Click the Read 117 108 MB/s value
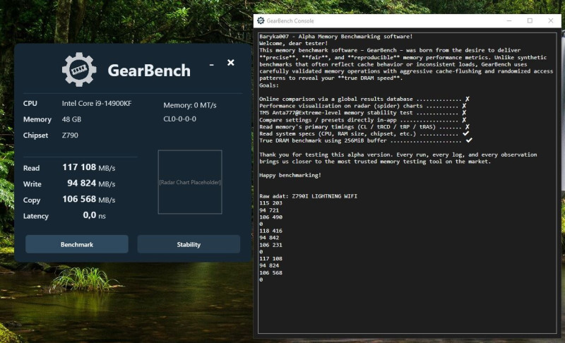This screenshot has height=343, width=565. [x=89, y=167]
